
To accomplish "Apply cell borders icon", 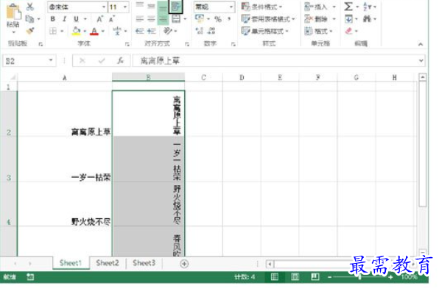I will [x=52, y=31].
